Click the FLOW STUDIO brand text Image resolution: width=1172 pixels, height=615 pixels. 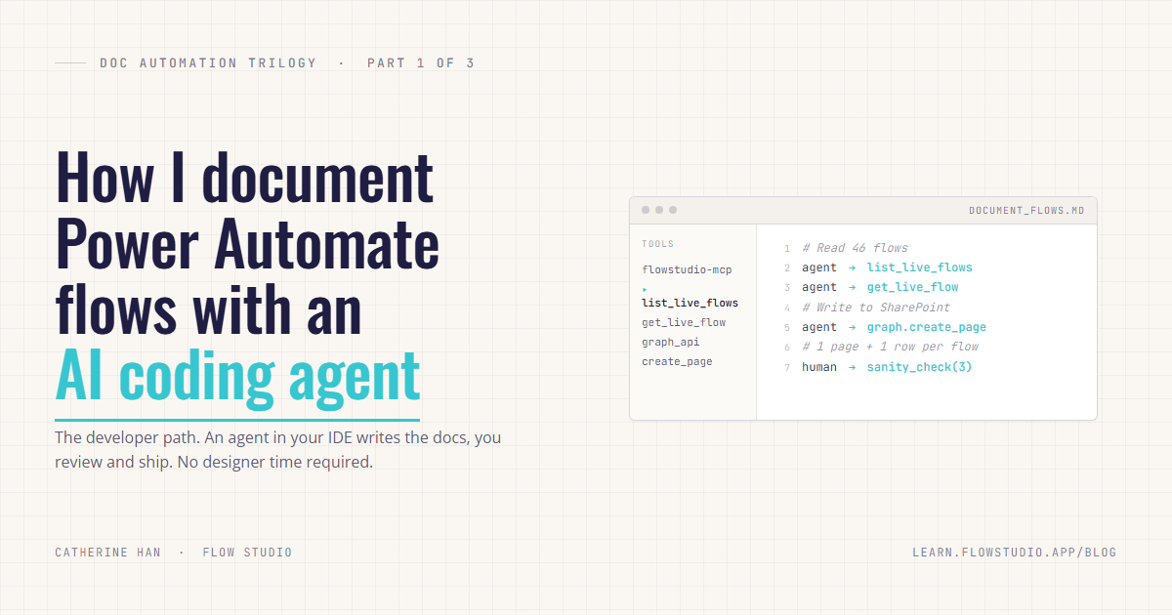pyautogui.click(x=247, y=553)
